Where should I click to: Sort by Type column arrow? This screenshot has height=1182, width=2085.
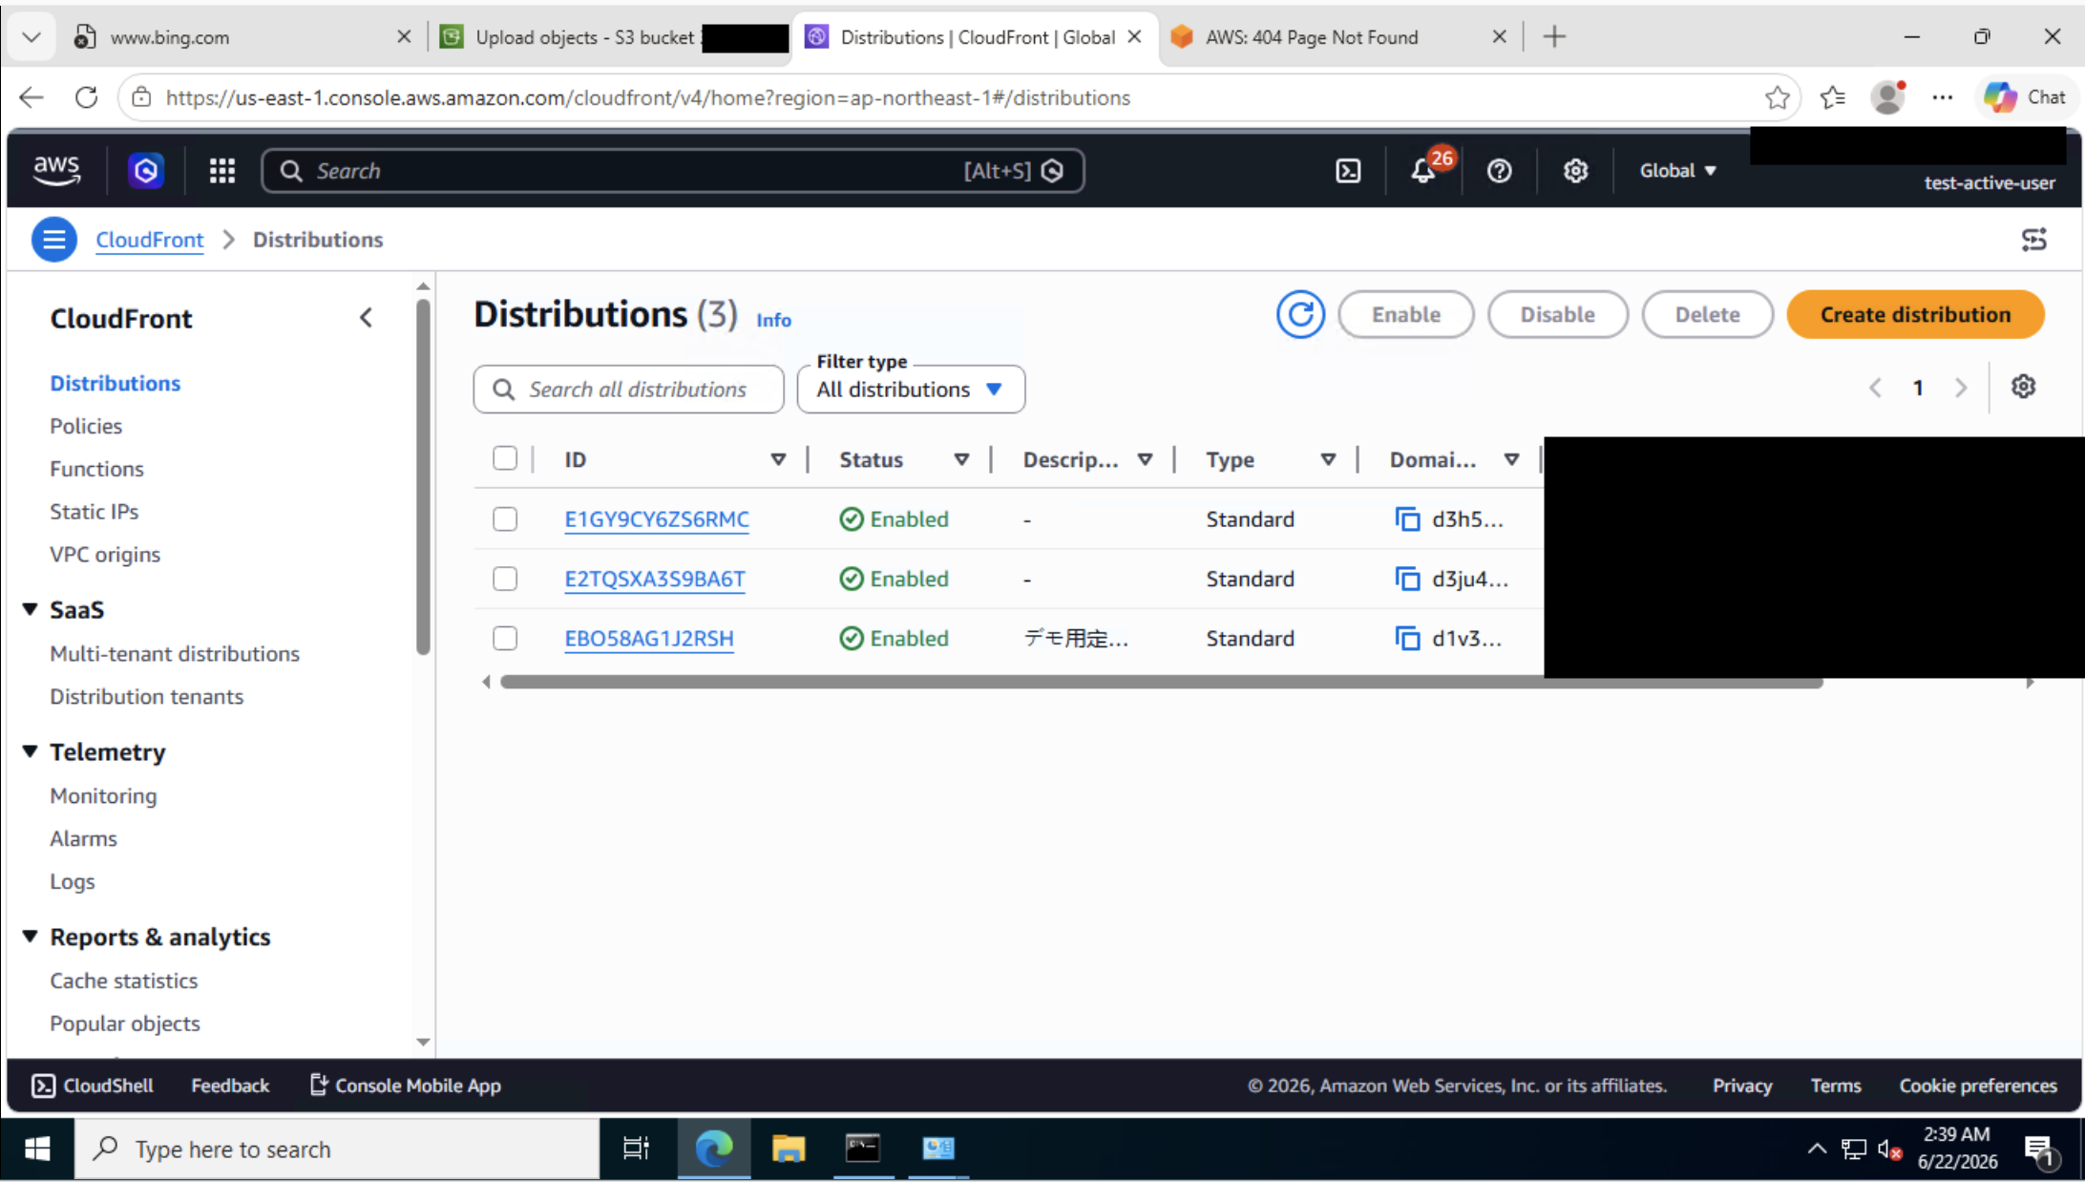(x=1328, y=459)
